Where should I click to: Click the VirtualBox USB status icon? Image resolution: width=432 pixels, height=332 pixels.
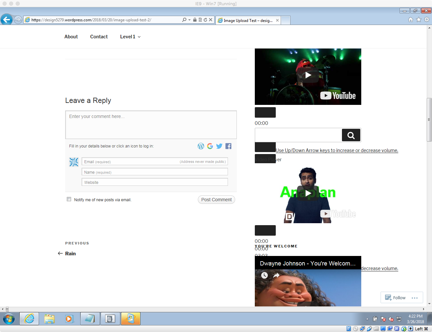pos(369,329)
